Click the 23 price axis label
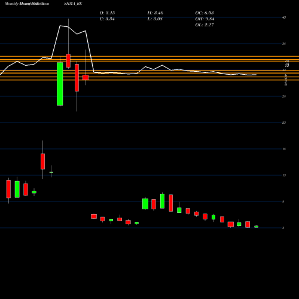This screenshot has width=299, height=299. (x=284, y=123)
